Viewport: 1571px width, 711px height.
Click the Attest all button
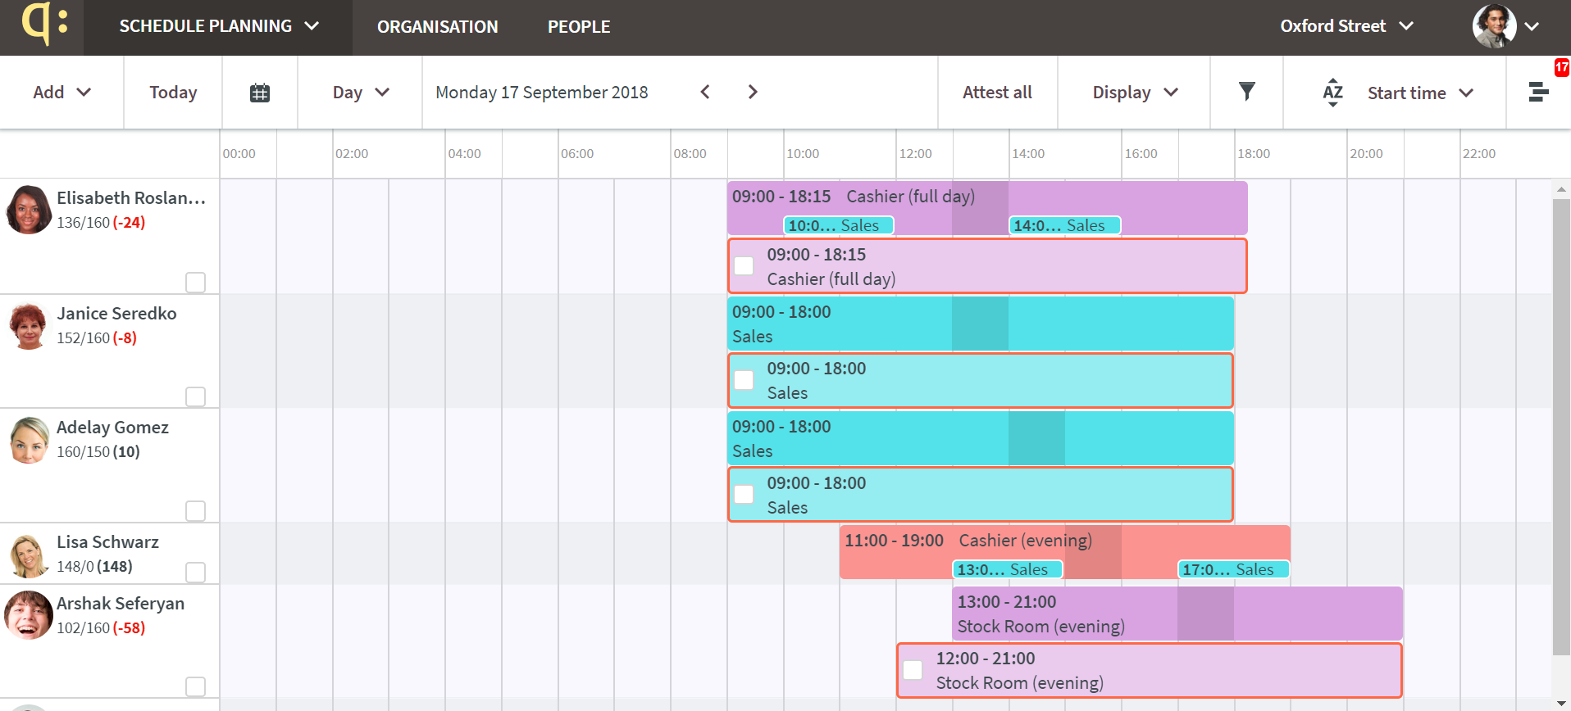click(997, 93)
